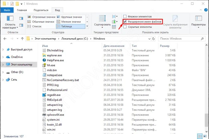The image size is (209, 139).
Task: Select the splwow64.exe file icon
Action: pyautogui.click(x=44, y=115)
